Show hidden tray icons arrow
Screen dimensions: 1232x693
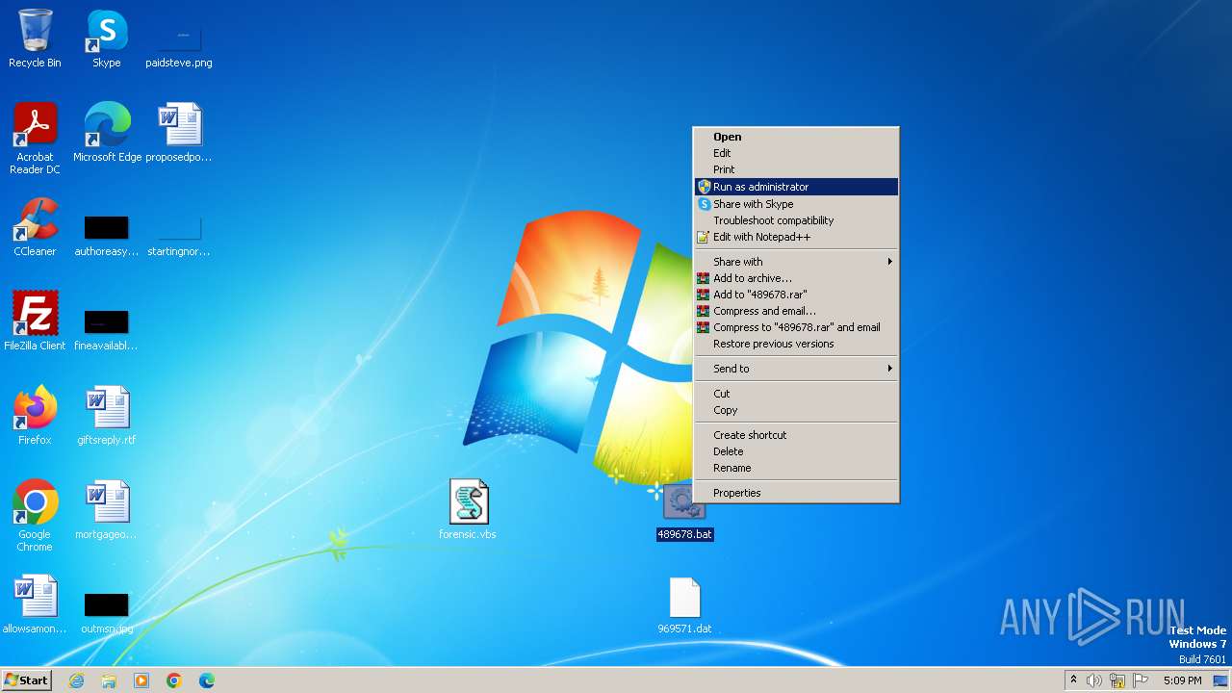tap(1073, 680)
